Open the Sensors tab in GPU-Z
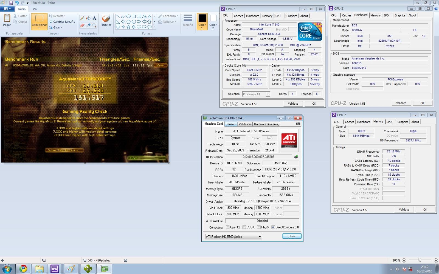This screenshot has height=274, width=439. (231, 124)
